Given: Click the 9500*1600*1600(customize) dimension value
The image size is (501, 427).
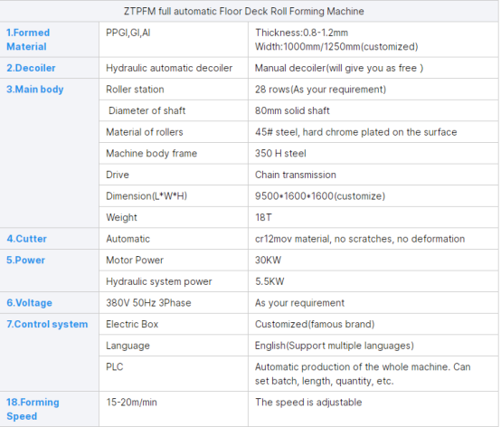Looking at the screenshot, I should (x=320, y=196).
